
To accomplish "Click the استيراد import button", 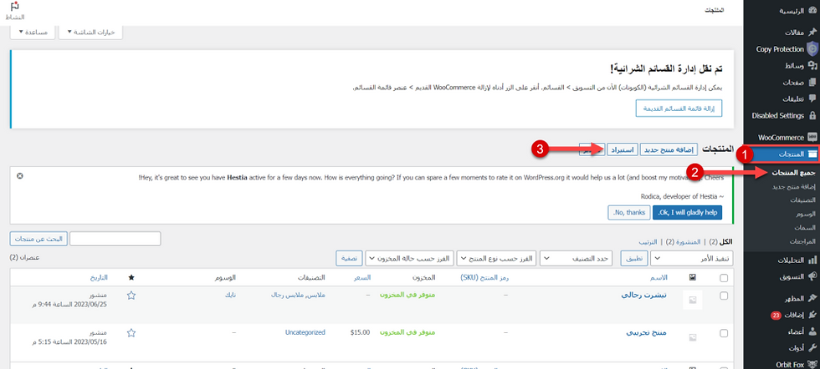I will (x=623, y=149).
